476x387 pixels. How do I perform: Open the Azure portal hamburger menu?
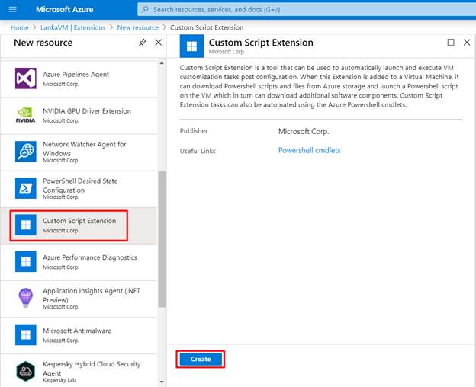click(x=12, y=9)
